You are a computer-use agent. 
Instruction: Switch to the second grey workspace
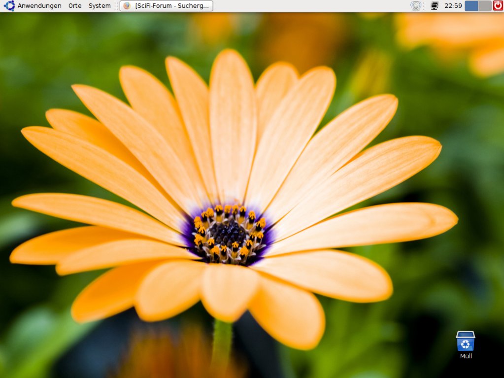pos(485,6)
